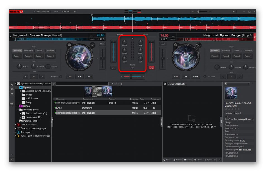265x171 pixels.
Task: Click the search magnifier icon
Action: (x=54, y=84)
